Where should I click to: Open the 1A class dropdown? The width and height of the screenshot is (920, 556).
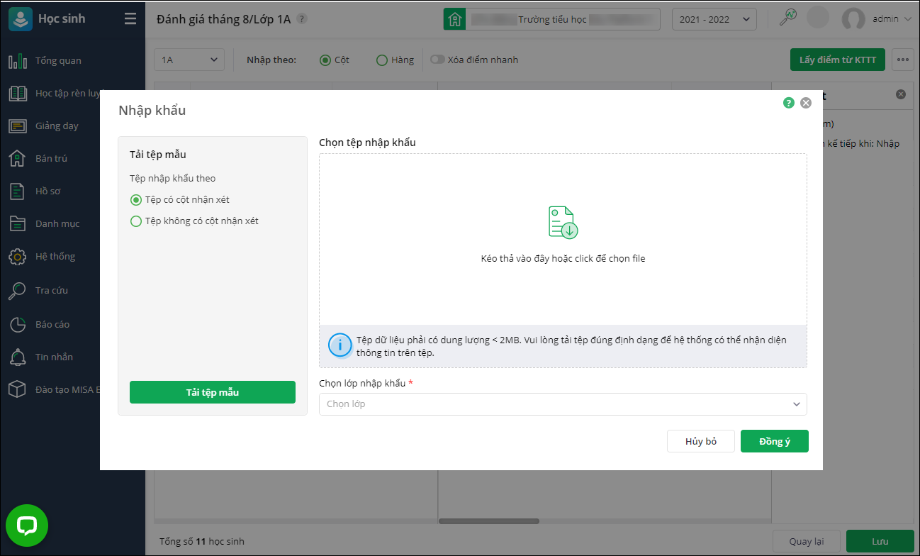(189, 60)
